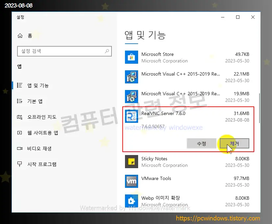The height and width of the screenshot is (224, 272).
Task: Click the 시작 프로그램 icon
Action: click(19, 164)
